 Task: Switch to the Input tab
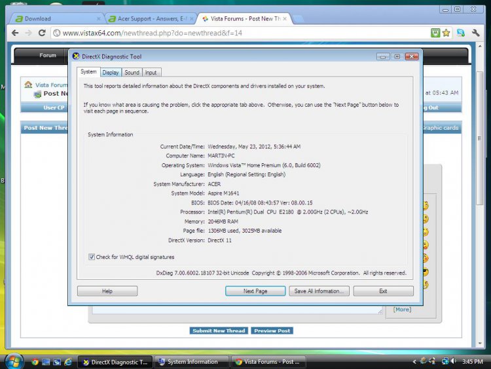pyautogui.click(x=151, y=72)
